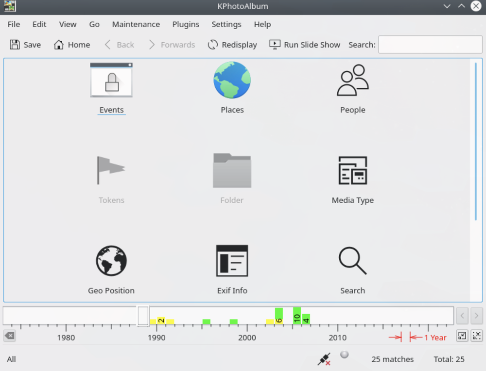486x371 pixels.
Task: Click the Total: 25 status text
Action: [x=449, y=359]
